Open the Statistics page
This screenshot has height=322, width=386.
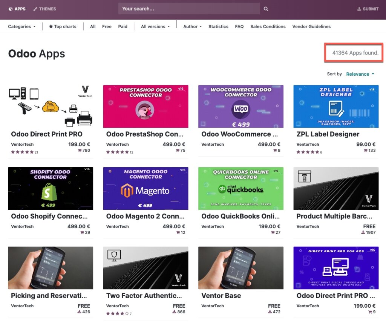tap(218, 27)
